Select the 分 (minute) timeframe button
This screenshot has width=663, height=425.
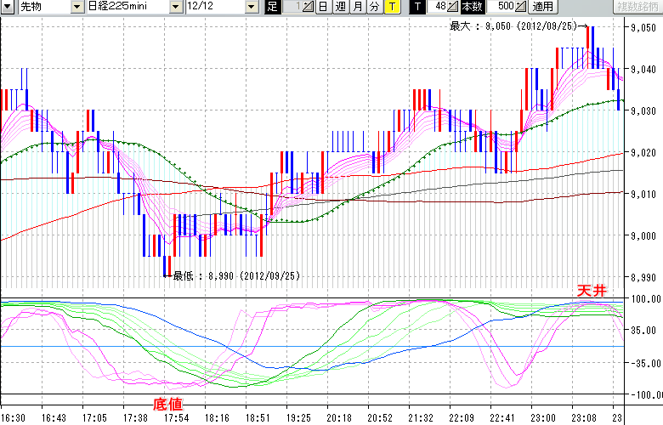click(374, 7)
